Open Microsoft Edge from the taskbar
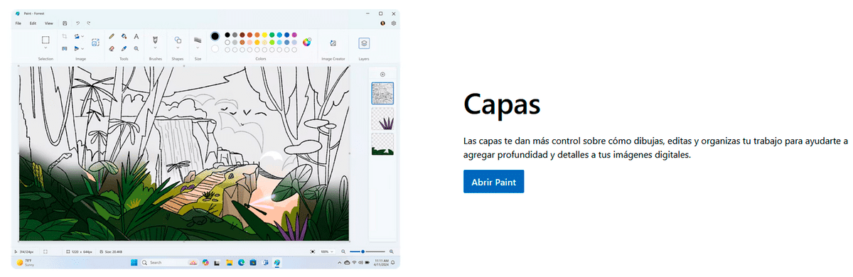Screen dimensions: 853x277 click(x=241, y=263)
